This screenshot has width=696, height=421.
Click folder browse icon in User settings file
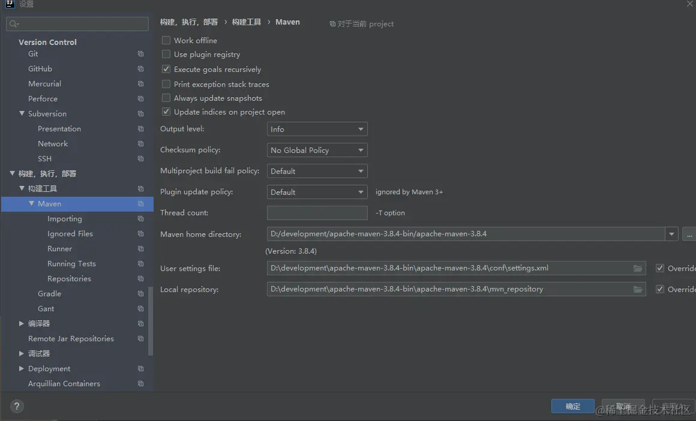coord(638,269)
